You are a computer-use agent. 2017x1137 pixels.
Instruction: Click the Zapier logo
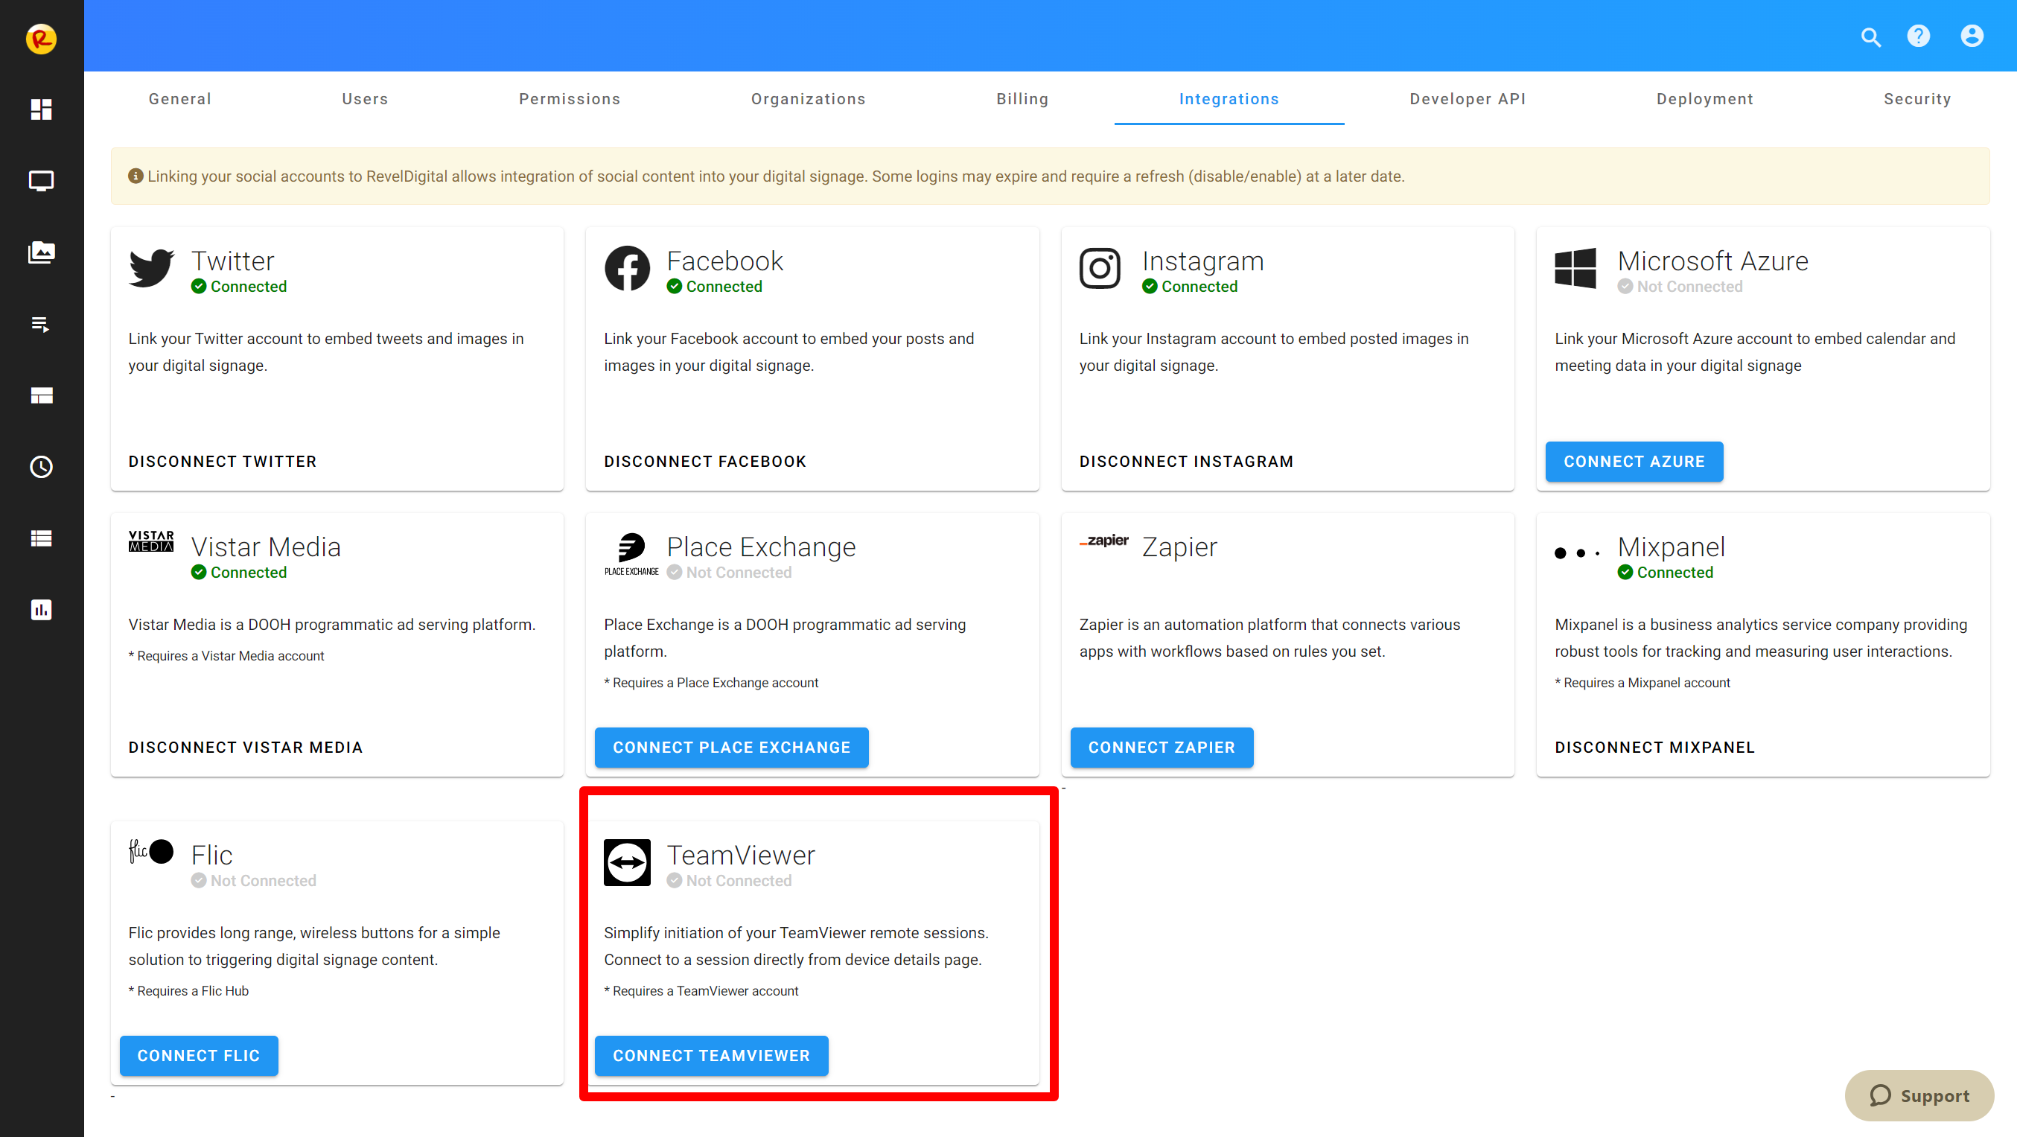click(x=1104, y=541)
